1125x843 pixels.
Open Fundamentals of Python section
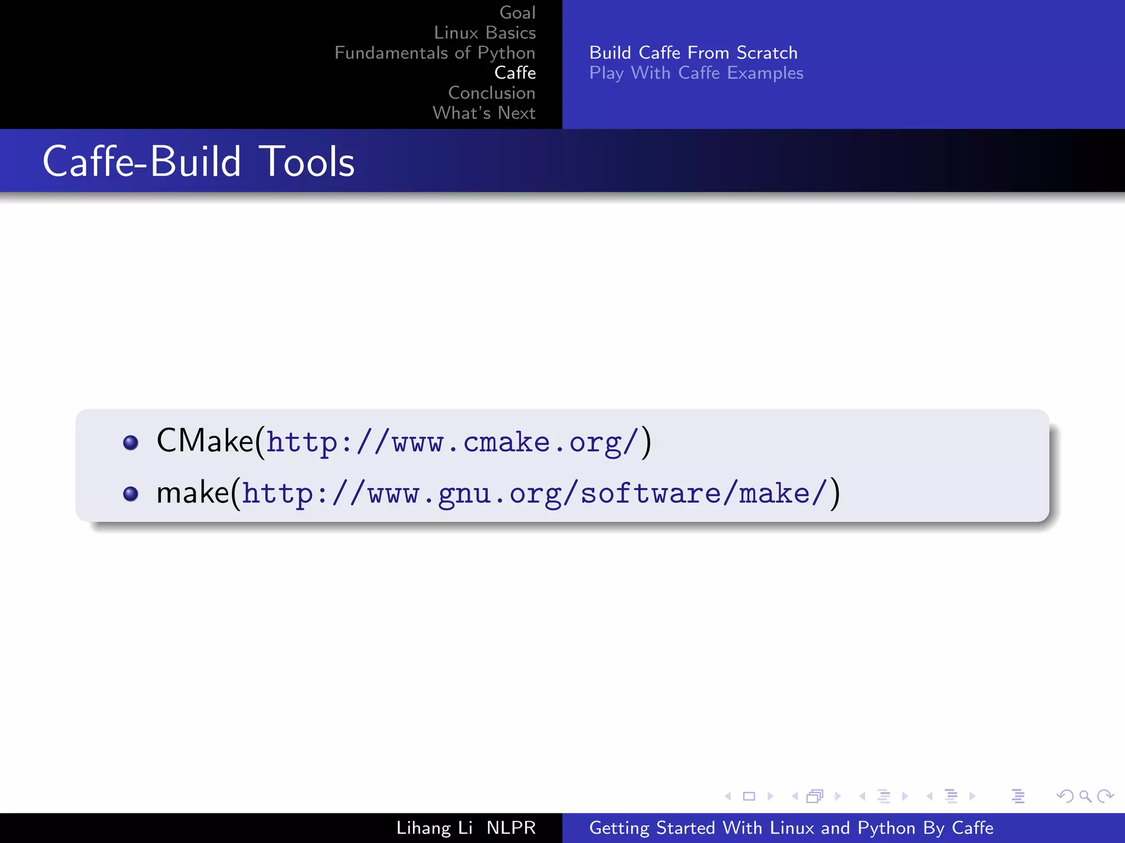[x=435, y=53]
